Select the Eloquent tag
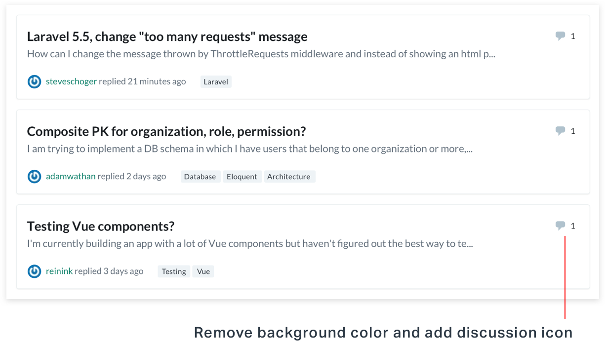This screenshot has height=341, width=605. [242, 177]
